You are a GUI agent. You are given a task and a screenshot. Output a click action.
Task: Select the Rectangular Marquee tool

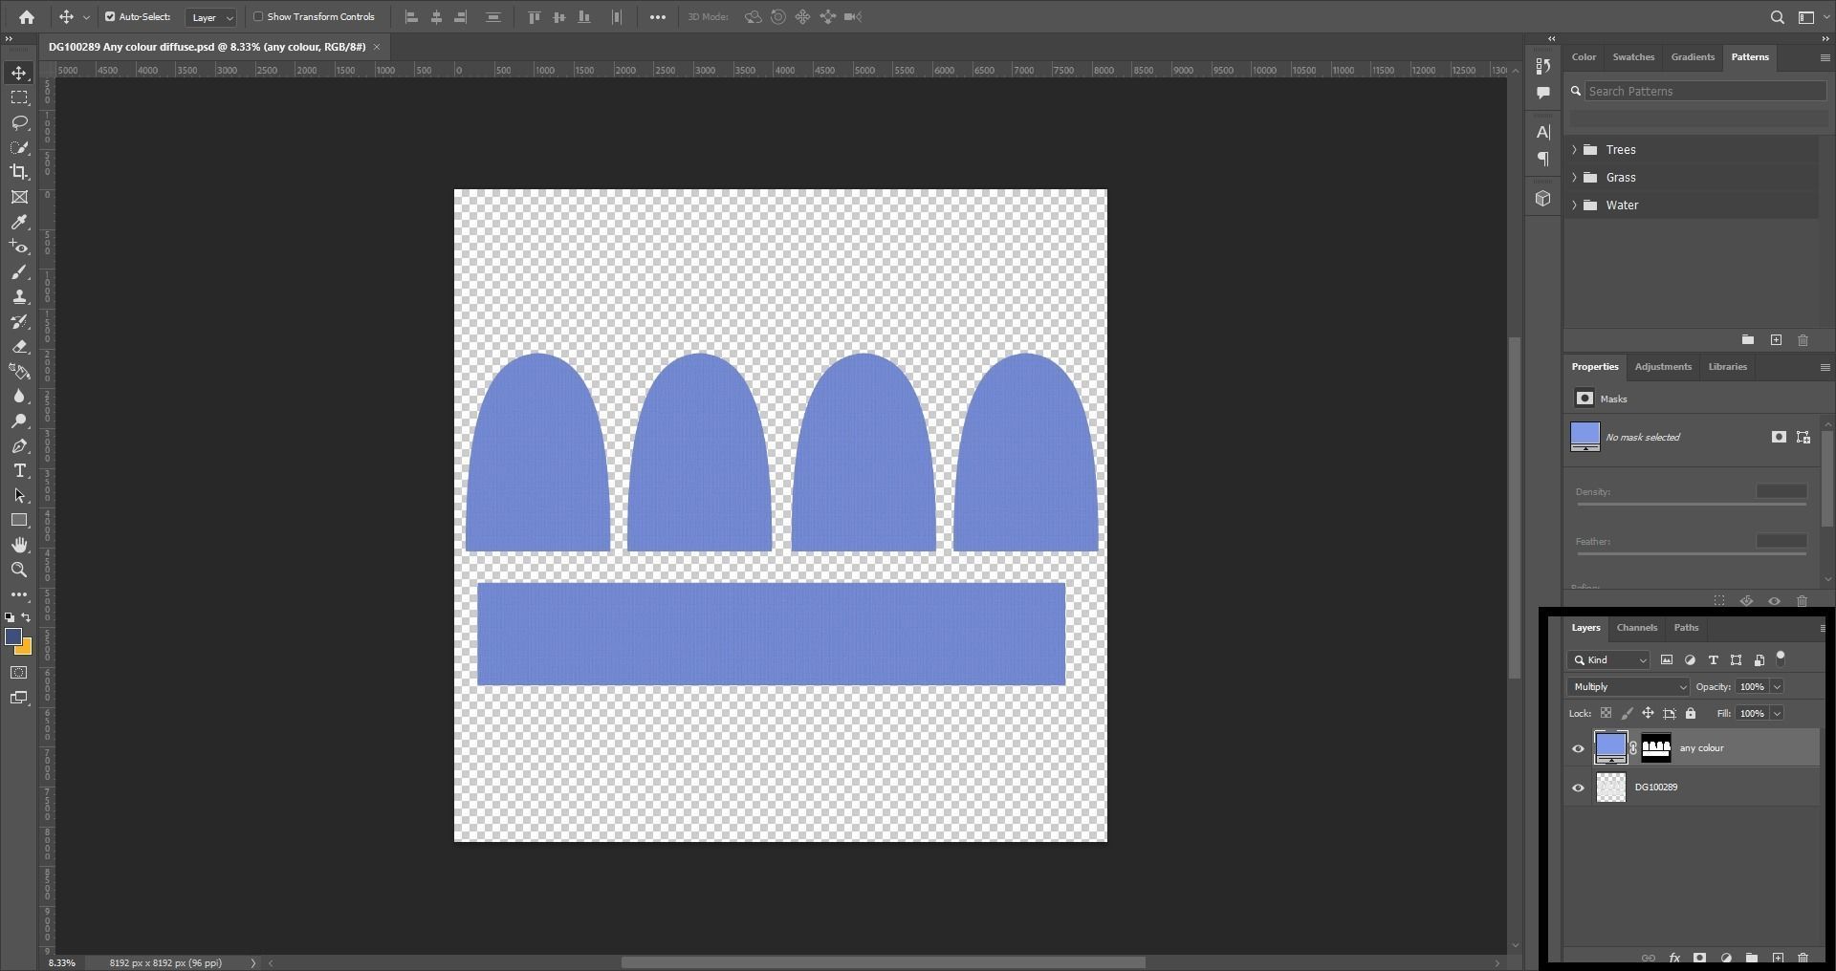point(19,97)
